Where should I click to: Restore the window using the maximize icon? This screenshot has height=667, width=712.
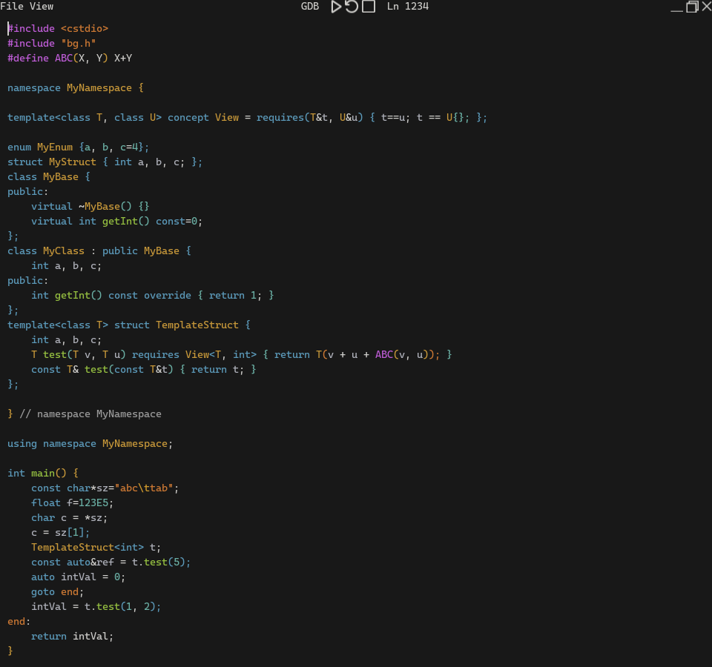point(692,7)
